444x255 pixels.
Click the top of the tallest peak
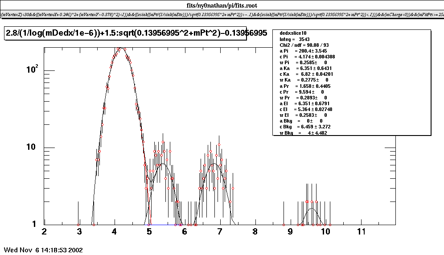pos(119,49)
